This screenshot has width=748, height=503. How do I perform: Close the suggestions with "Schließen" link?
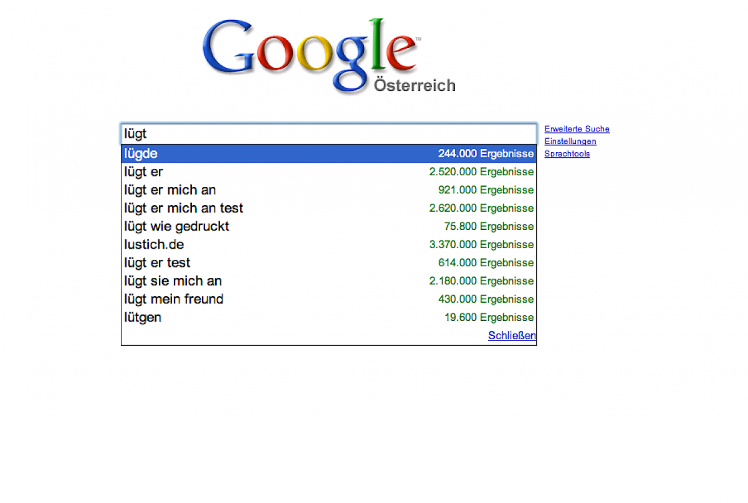click(512, 335)
